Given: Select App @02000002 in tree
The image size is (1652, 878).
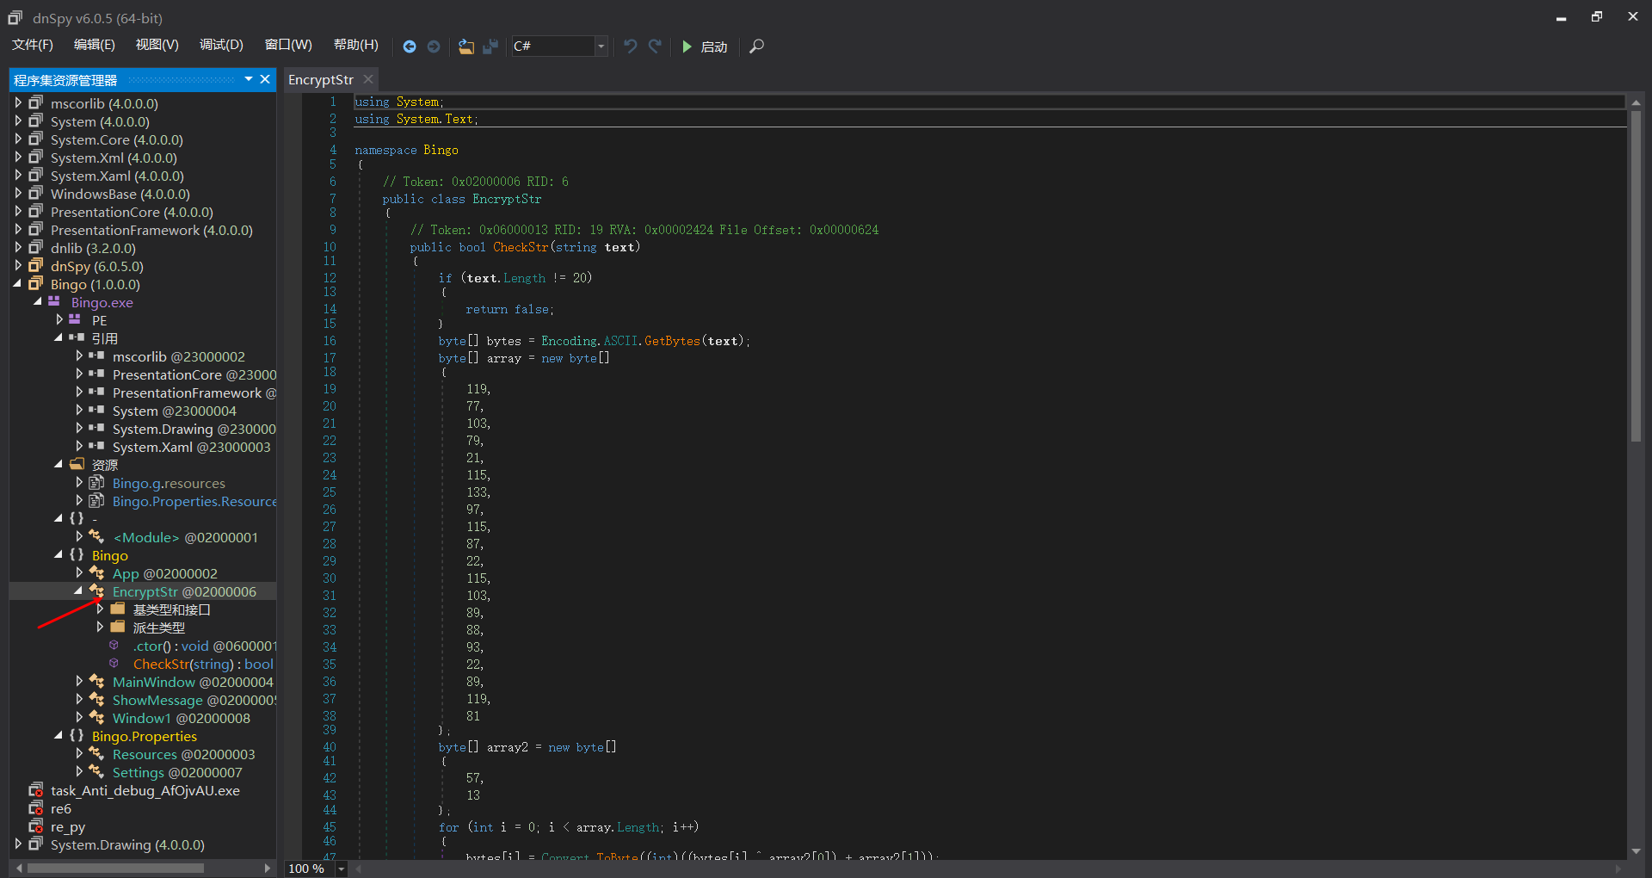Looking at the screenshot, I should click(x=164, y=573).
